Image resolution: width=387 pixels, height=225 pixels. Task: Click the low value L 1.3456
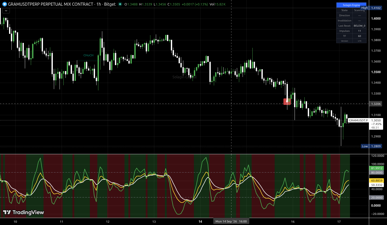click(159, 4)
